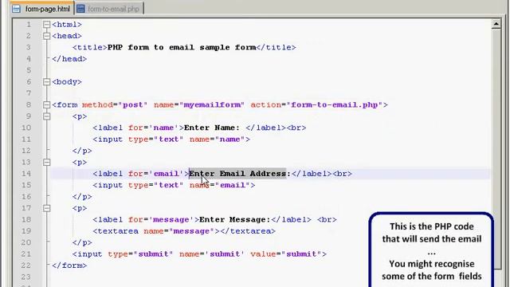510x287 pixels.
Task: Click the </form> closing tag
Action: [x=69, y=265]
